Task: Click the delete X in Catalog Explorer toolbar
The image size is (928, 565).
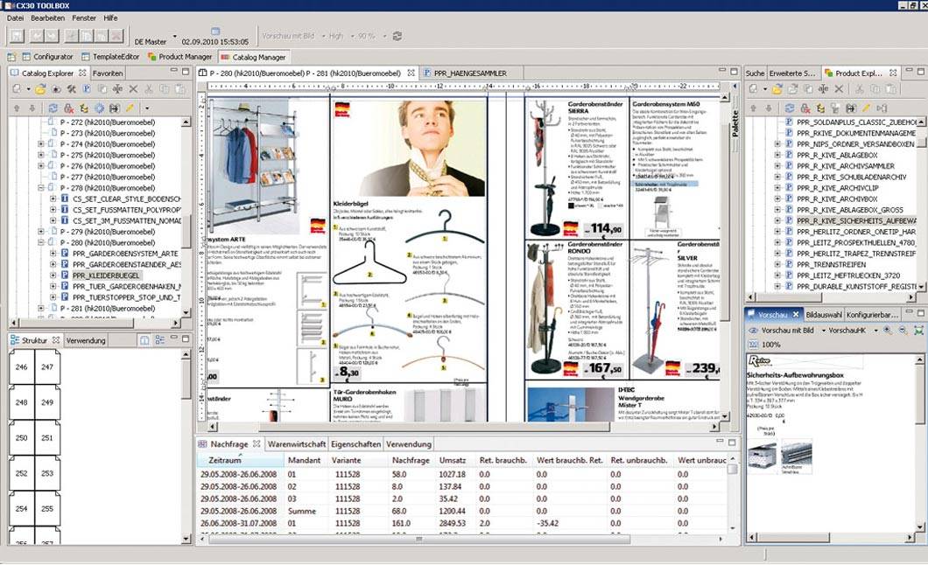Action: 133,89
